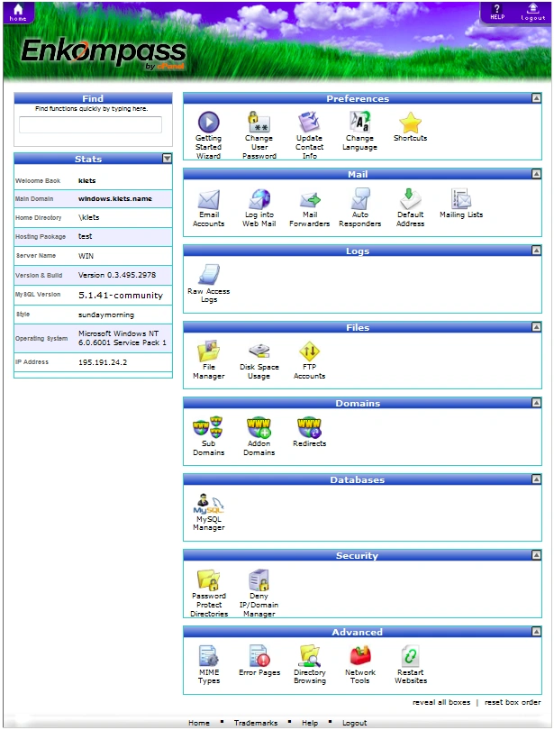
Task: Open Mail Forwarders
Action: click(x=309, y=207)
